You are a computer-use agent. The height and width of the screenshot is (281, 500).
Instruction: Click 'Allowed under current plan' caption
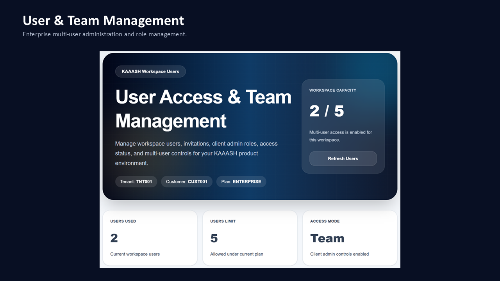[x=237, y=254]
